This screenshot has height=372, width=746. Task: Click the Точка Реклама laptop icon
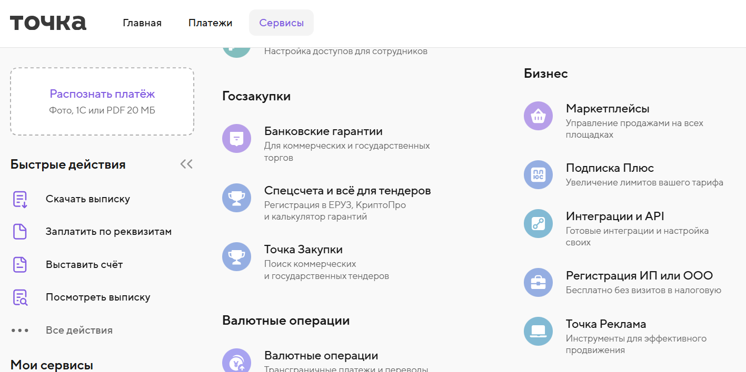[x=538, y=331]
